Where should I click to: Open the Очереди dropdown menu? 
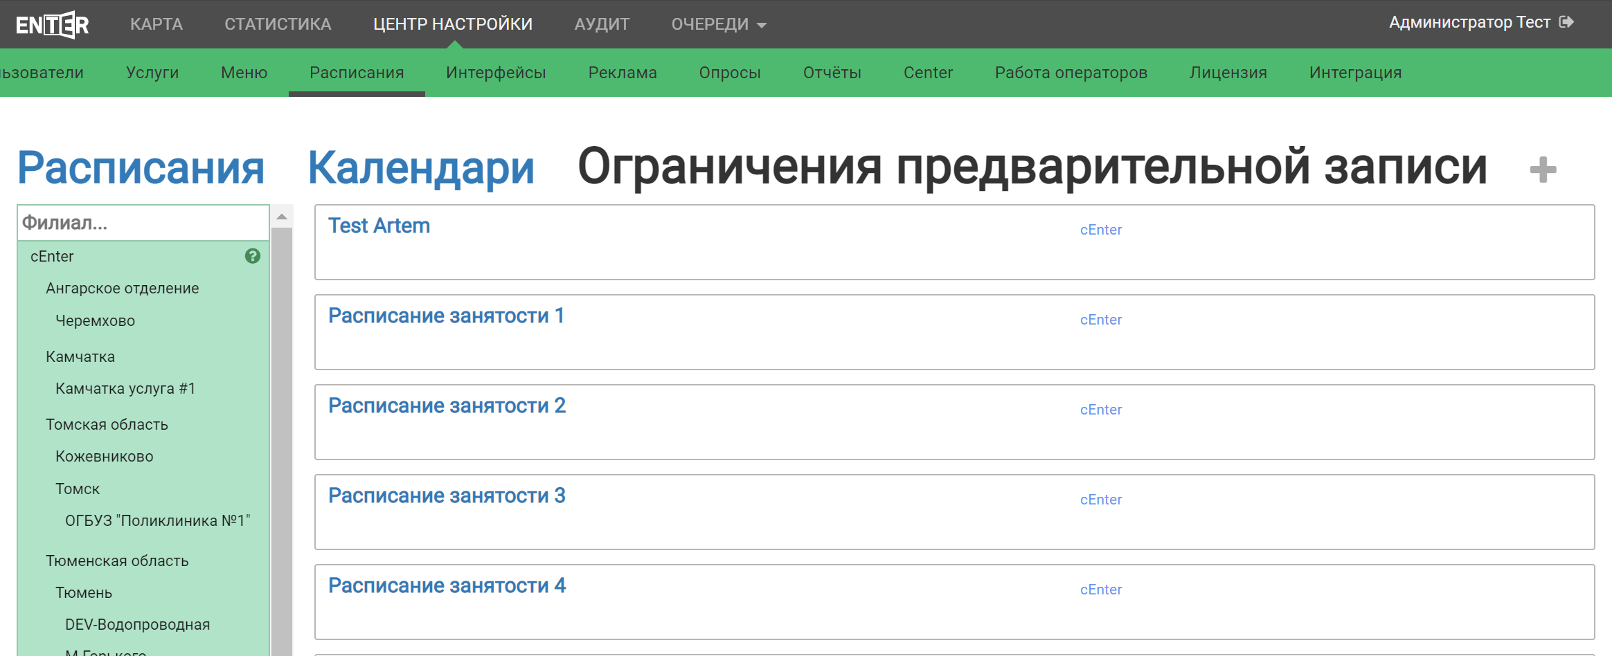tap(718, 24)
